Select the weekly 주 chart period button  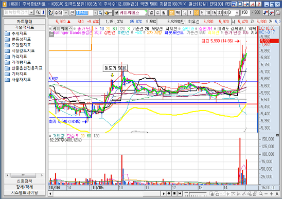(157, 13)
